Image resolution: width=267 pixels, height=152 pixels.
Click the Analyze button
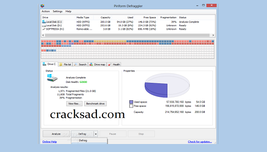click(56, 134)
